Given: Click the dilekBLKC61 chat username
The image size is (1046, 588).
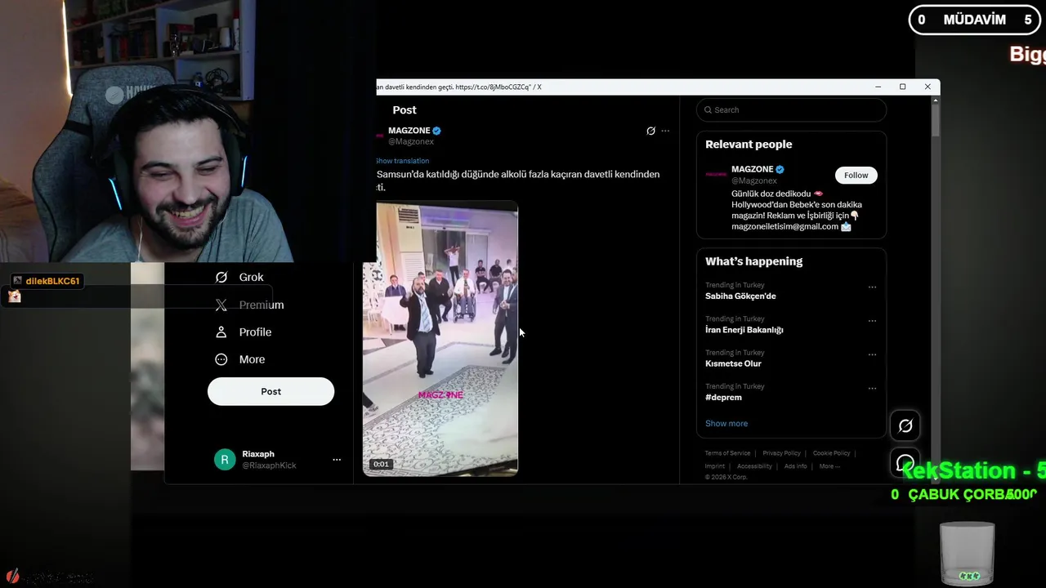Looking at the screenshot, I should pos(52,281).
